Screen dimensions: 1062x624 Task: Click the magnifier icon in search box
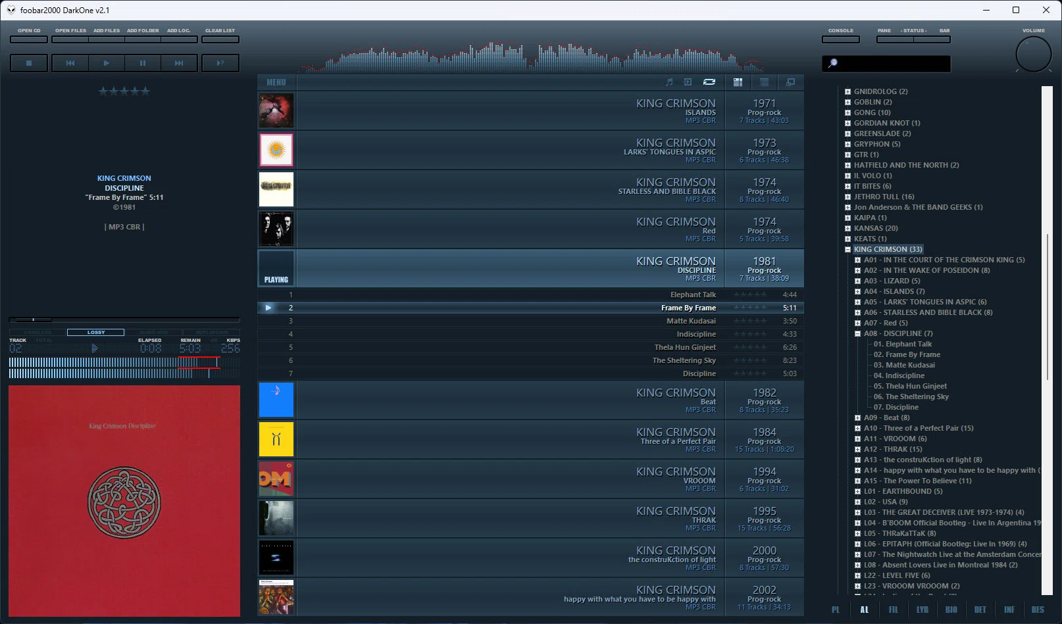click(832, 63)
